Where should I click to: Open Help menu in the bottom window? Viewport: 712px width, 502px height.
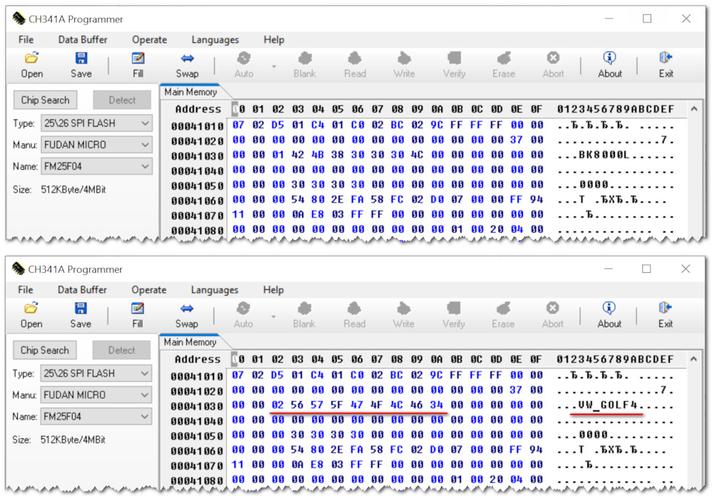(274, 290)
